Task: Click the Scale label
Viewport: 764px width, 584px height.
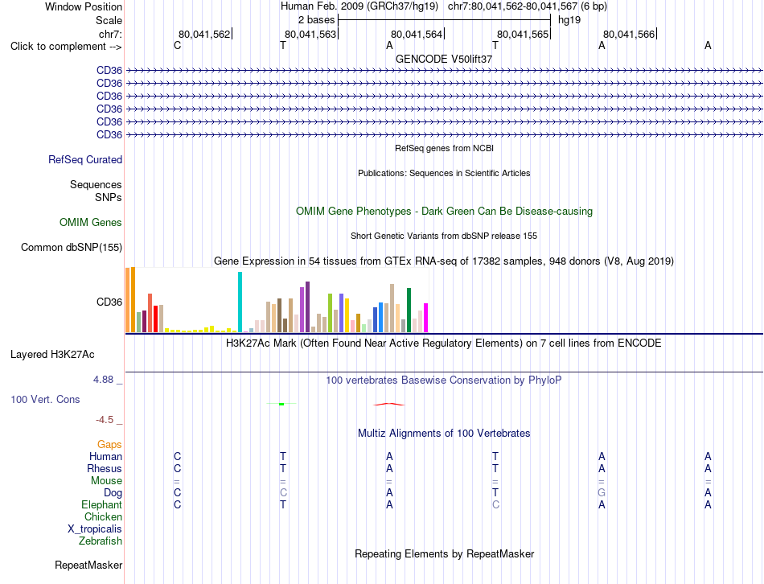Action: coord(109,20)
